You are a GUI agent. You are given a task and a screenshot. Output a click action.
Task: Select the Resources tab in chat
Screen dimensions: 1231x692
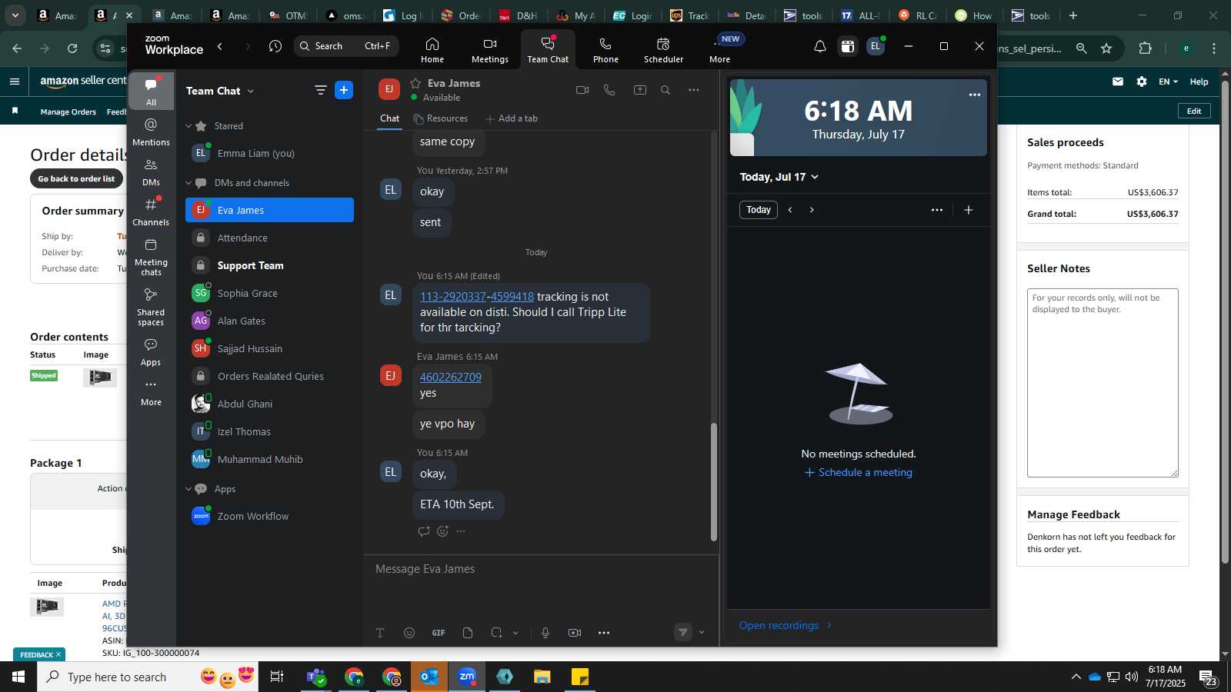pyautogui.click(x=441, y=118)
